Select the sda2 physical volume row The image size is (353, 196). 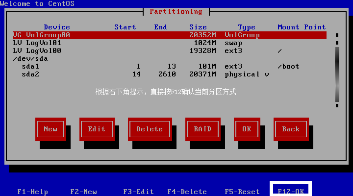click(x=170, y=74)
